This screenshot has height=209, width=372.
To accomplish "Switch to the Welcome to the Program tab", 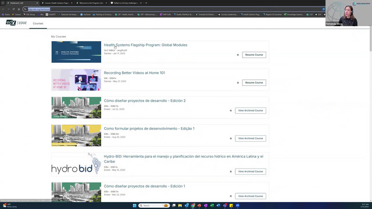I will coord(91,3).
